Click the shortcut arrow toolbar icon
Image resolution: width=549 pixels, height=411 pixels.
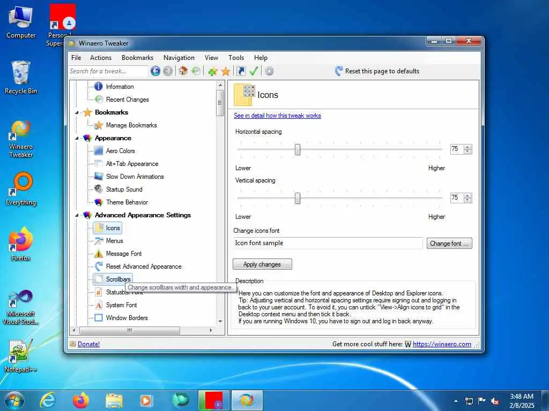[x=241, y=71]
